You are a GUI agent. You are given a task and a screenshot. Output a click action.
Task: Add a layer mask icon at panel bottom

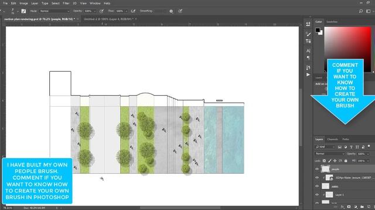349,207
